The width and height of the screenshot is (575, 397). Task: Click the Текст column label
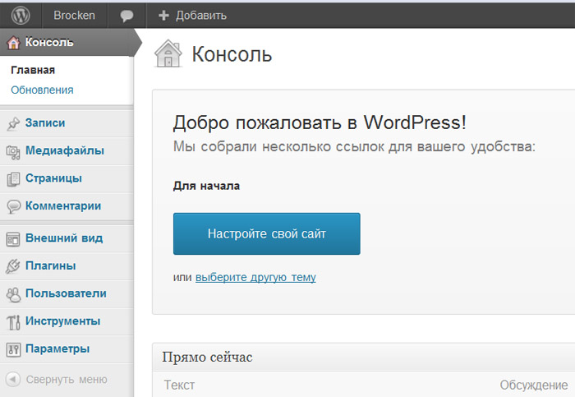tap(179, 385)
